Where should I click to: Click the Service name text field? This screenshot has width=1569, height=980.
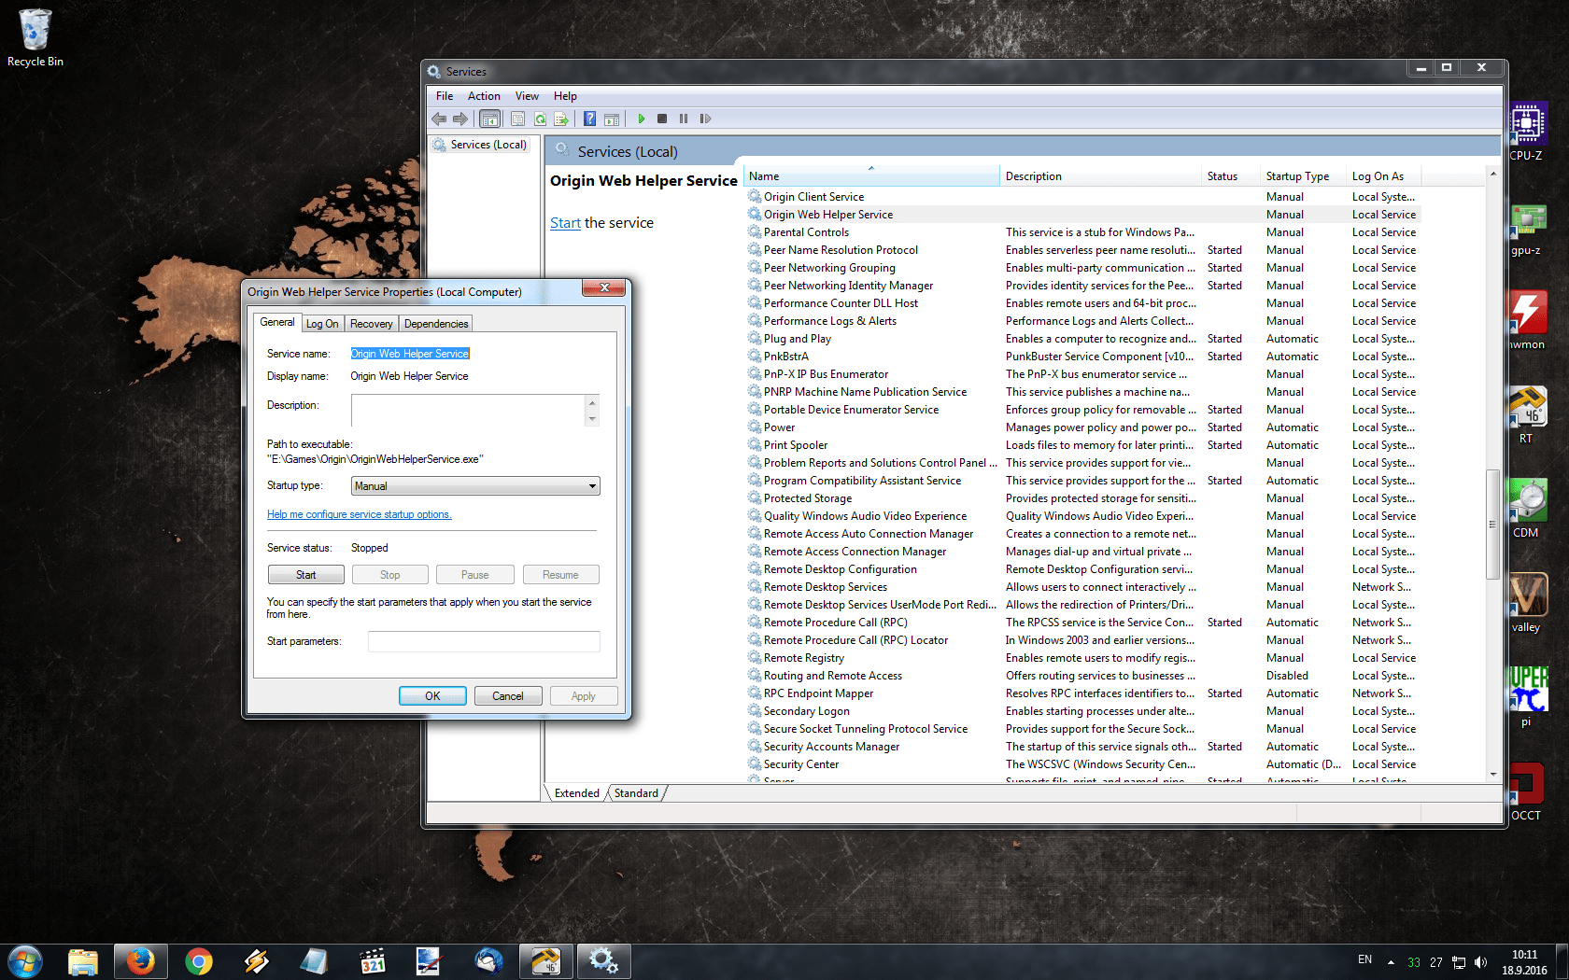click(x=410, y=354)
